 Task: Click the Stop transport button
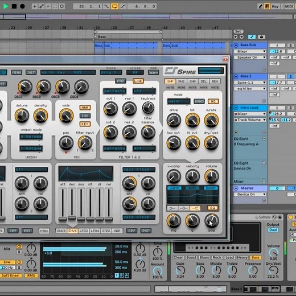pos(14,6)
